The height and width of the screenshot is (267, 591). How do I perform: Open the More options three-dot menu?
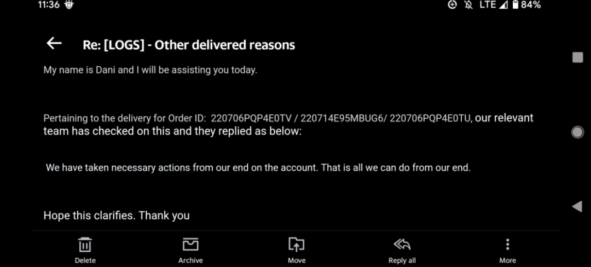pos(507,245)
